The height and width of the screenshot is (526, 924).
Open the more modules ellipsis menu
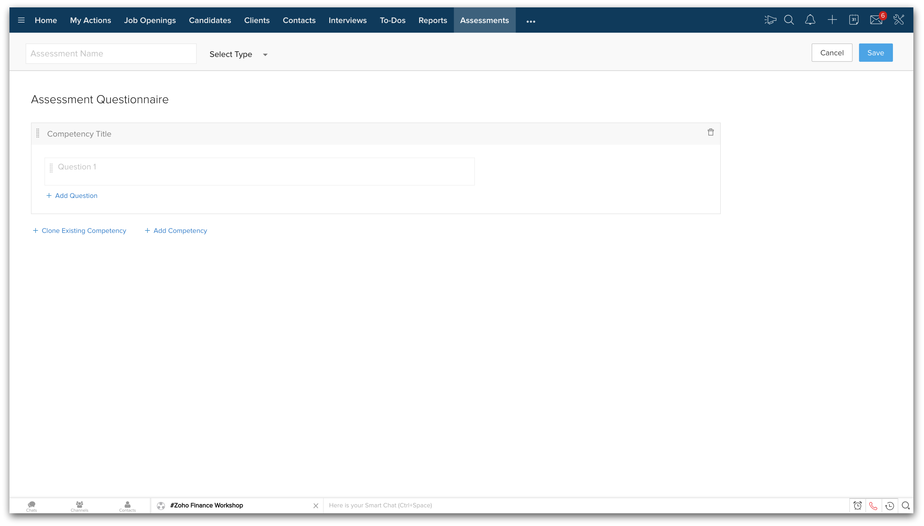coord(531,21)
